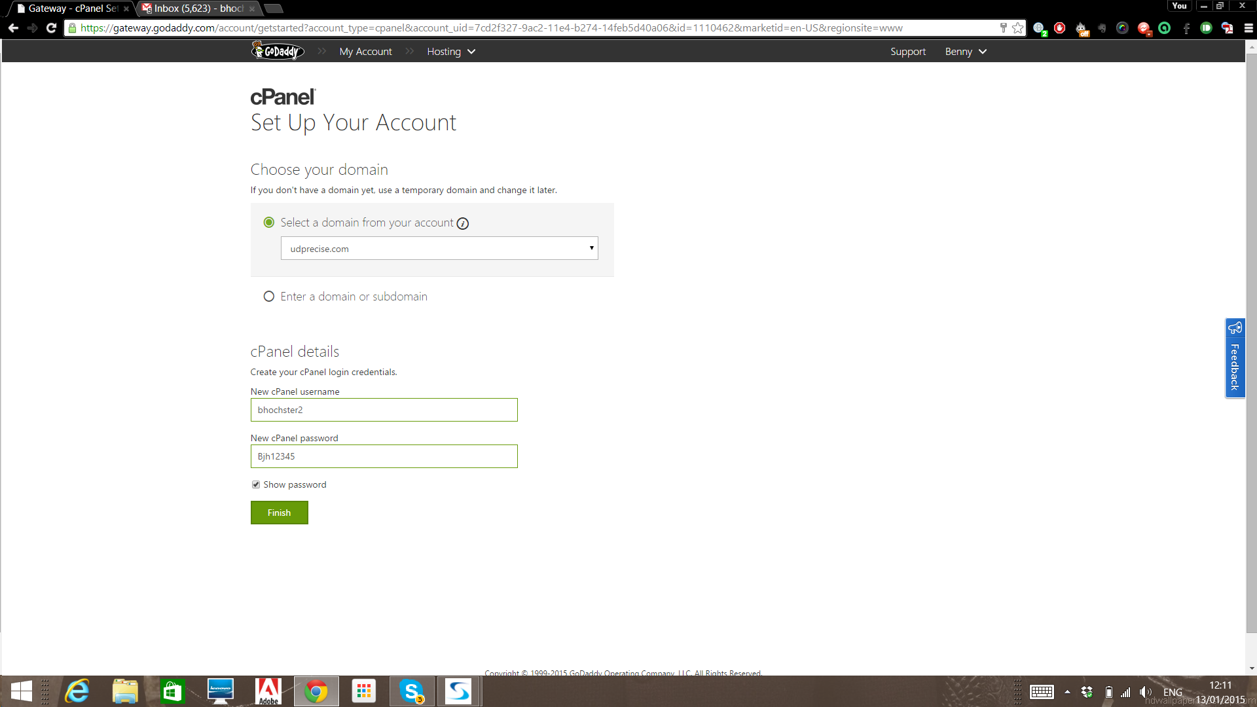Open Internet Explorer from taskbar
The width and height of the screenshot is (1257, 707).
coord(77,691)
